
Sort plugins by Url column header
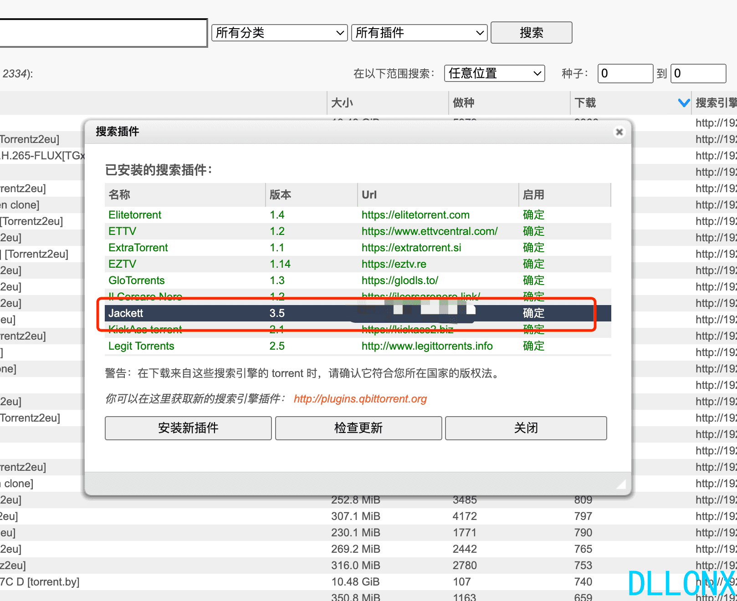click(x=438, y=195)
